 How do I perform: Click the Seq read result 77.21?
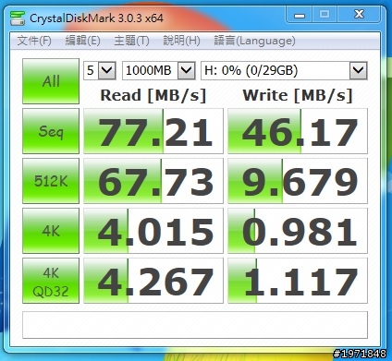[153, 131]
